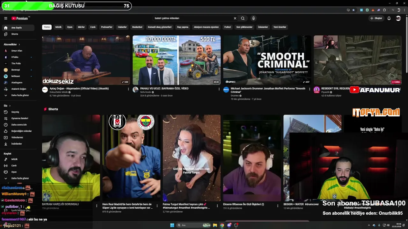
Task: Start voice search with the microphone icon
Action: (x=253, y=18)
